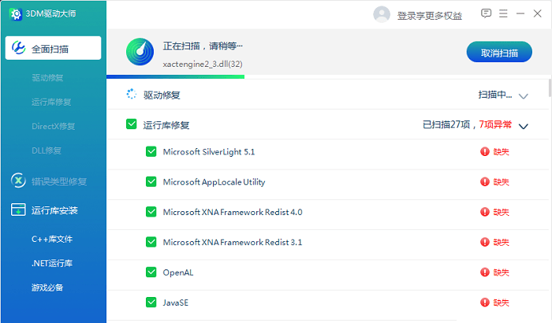
Task: Click the 运行库安装 sidebar icon
Action: (x=18, y=210)
